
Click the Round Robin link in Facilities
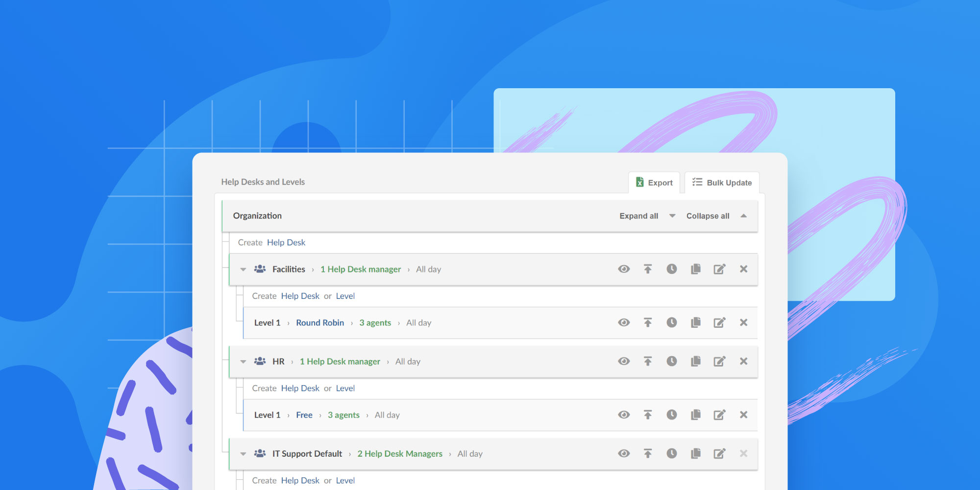[319, 323]
